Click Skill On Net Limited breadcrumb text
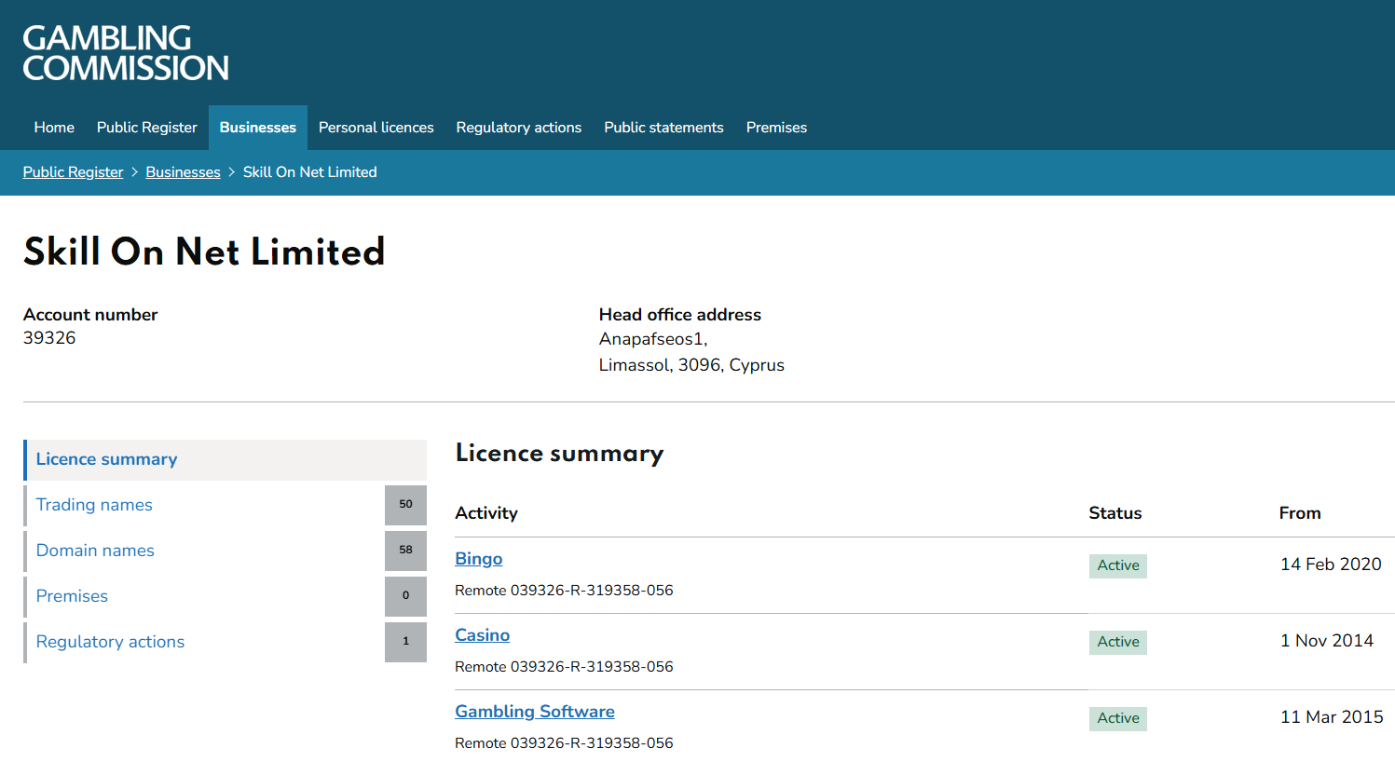 (310, 172)
